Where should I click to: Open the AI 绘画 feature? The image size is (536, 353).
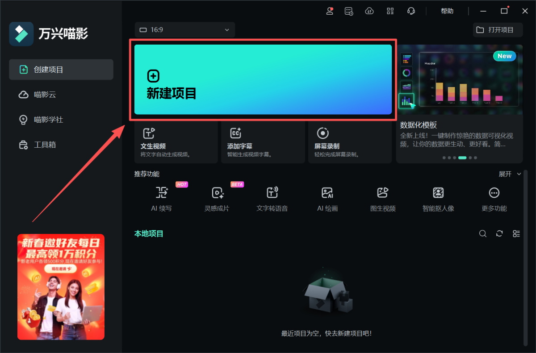[x=327, y=193]
